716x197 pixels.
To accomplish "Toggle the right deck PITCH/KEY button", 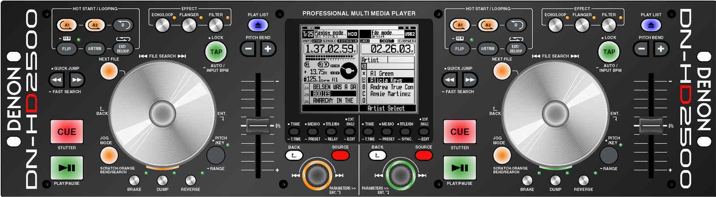I will (609, 155).
